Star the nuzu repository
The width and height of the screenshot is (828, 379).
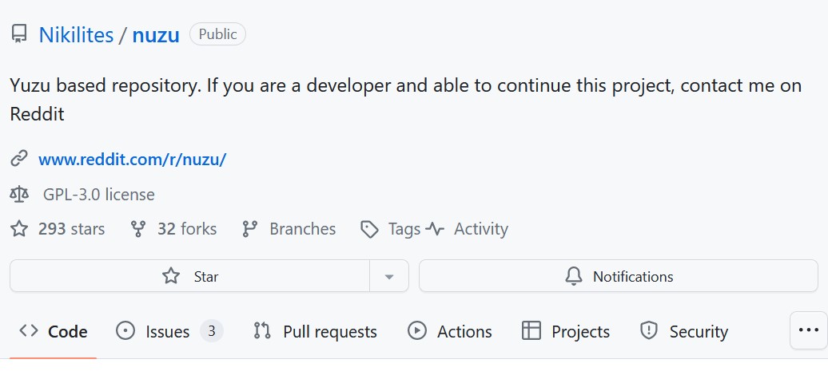[190, 277]
